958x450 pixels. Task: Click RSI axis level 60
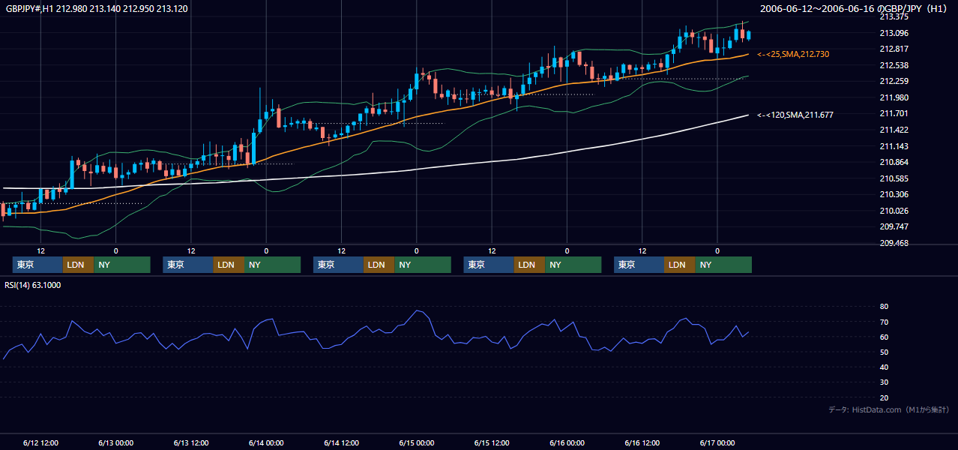(x=884, y=337)
